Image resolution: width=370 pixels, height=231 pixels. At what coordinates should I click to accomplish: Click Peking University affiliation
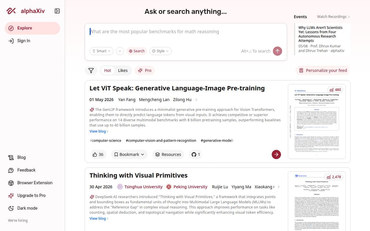tap(187, 187)
